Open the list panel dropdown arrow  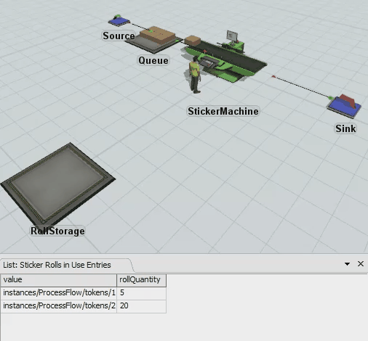point(347,264)
